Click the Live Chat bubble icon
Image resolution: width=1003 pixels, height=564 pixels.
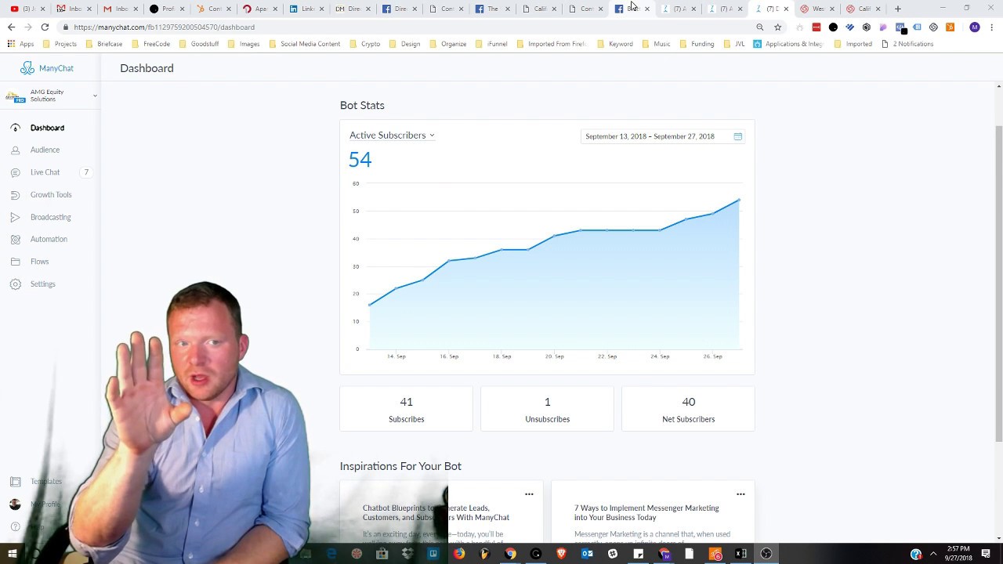click(x=15, y=172)
